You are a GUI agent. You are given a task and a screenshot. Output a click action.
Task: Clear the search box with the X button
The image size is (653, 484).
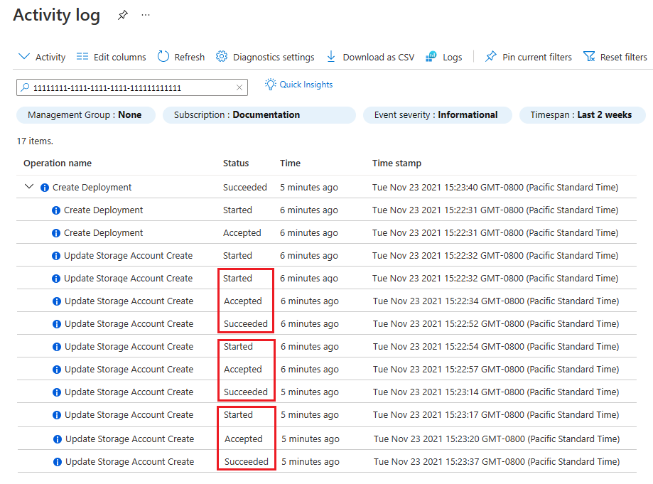pyautogui.click(x=239, y=86)
